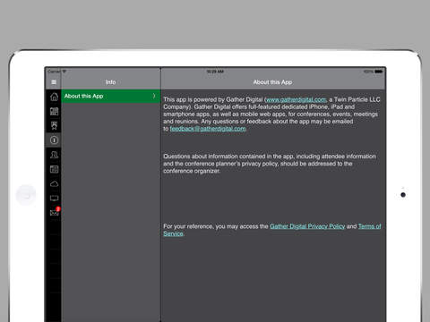Open the attendees person icon
Image resolution: width=430 pixels, height=322 pixels.
tap(54, 155)
